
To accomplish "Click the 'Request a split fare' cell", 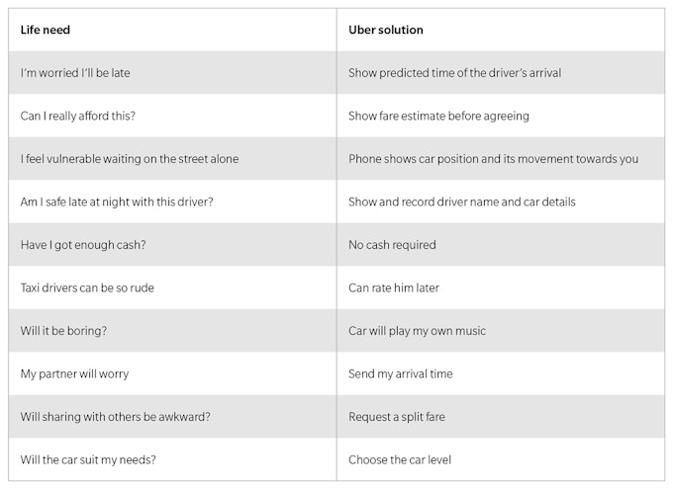I will tap(397, 417).
